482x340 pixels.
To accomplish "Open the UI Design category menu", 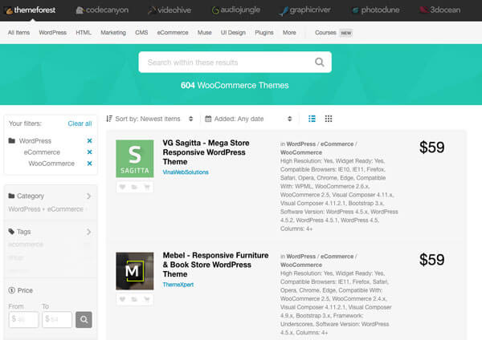I will (233, 33).
